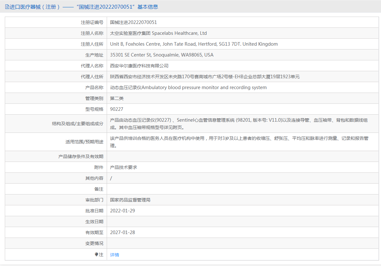The width and height of the screenshot is (381, 266).
Task: Click the 变更情况 row label
Action: (x=94, y=243)
